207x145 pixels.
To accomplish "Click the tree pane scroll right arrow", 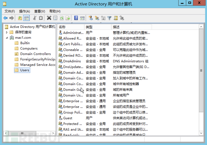I will click(53, 133).
